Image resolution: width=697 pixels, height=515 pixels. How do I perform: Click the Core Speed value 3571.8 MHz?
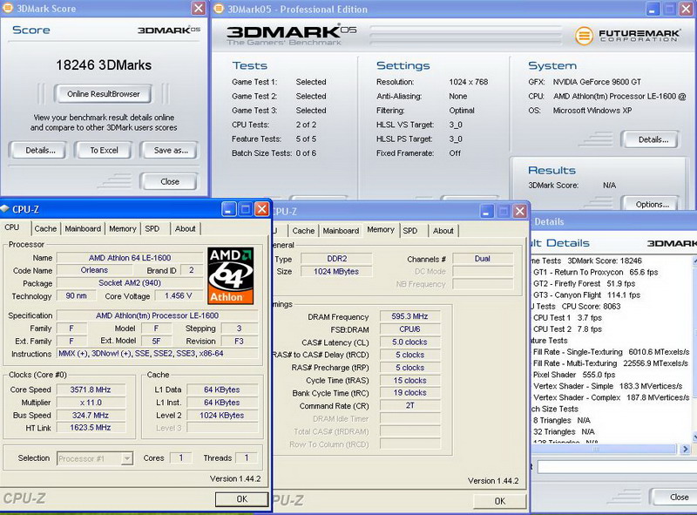91,390
